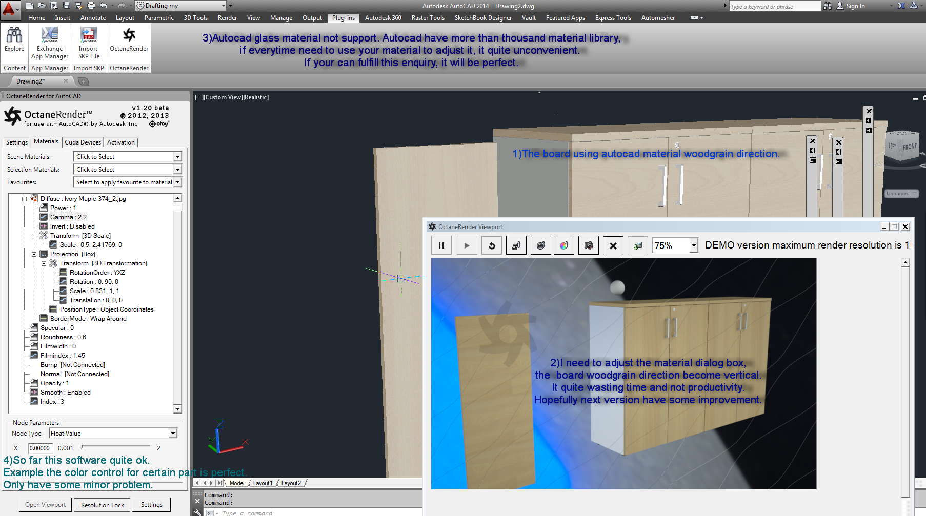Click the Open Viewport button

coord(45,505)
